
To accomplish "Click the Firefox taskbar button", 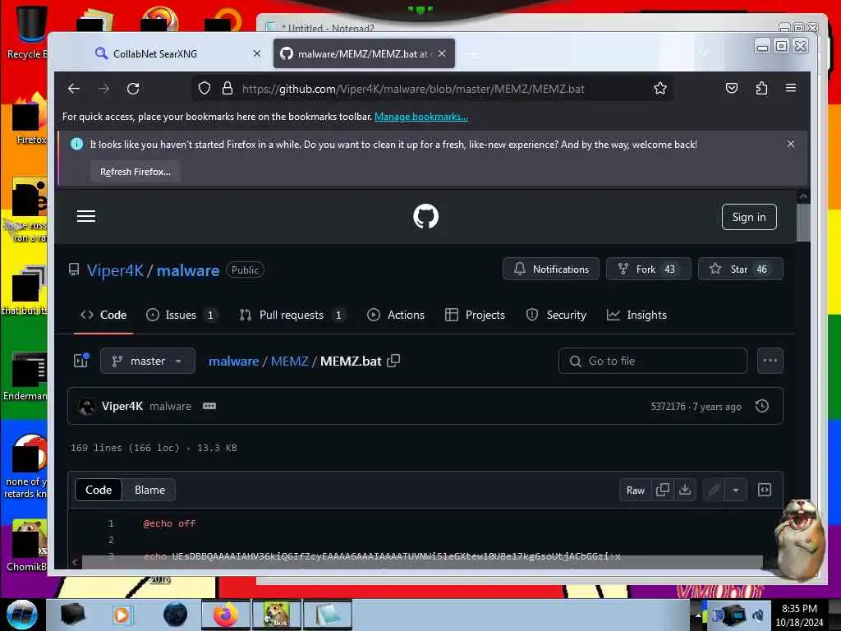I will point(226,615).
